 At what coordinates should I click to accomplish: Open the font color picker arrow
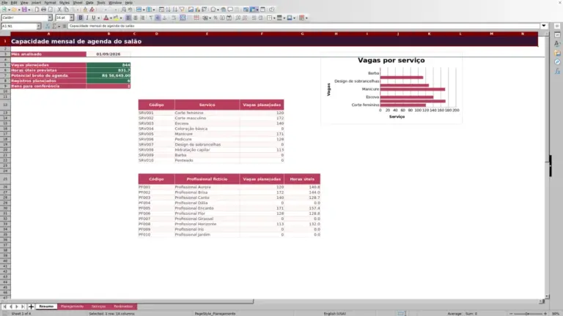pyautogui.click(x=111, y=18)
